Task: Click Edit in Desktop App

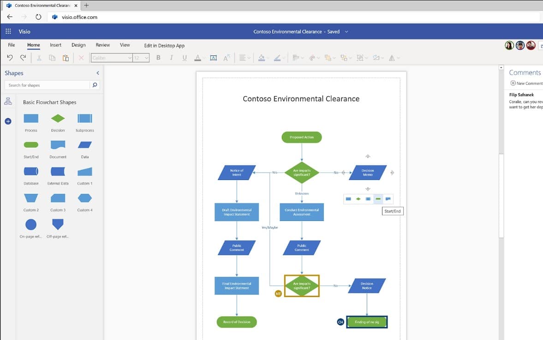Action: click(x=164, y=45)
